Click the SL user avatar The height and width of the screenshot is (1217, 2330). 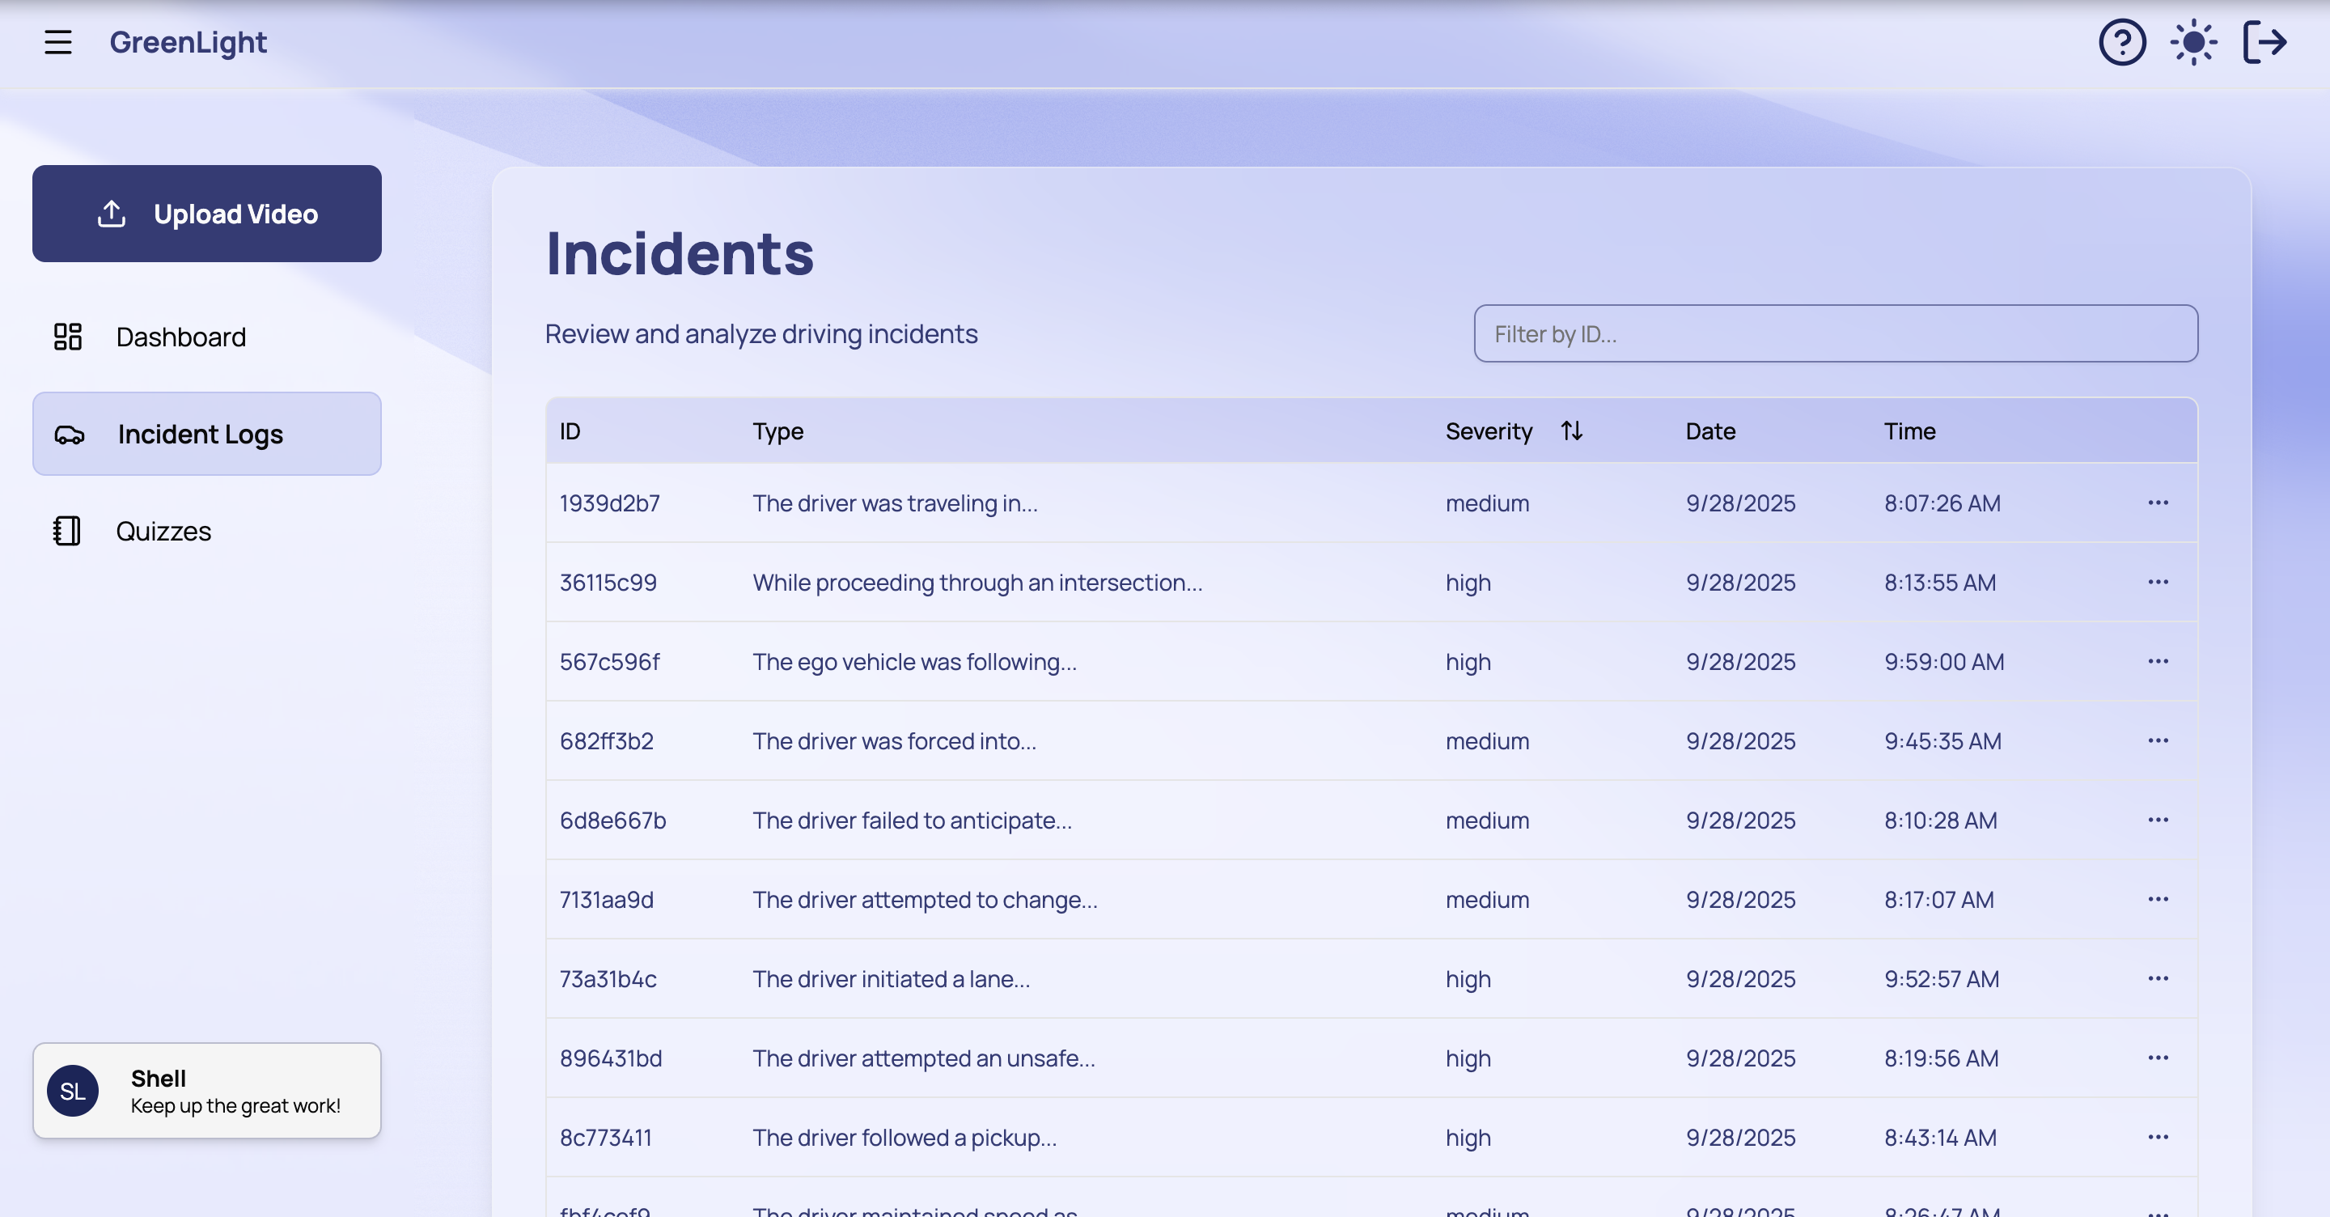coord(74,1092)
